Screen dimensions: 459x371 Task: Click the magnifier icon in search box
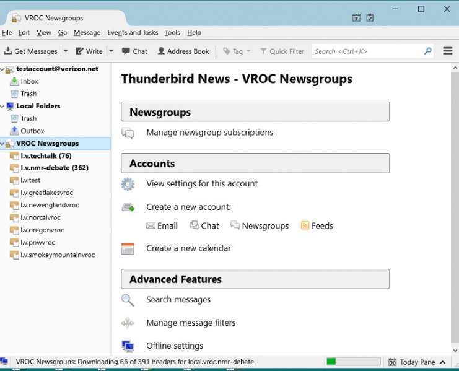pyautogui.click(x=427, y=51)
